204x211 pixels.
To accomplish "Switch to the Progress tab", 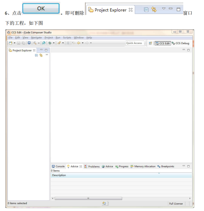I will pos(122,166).
